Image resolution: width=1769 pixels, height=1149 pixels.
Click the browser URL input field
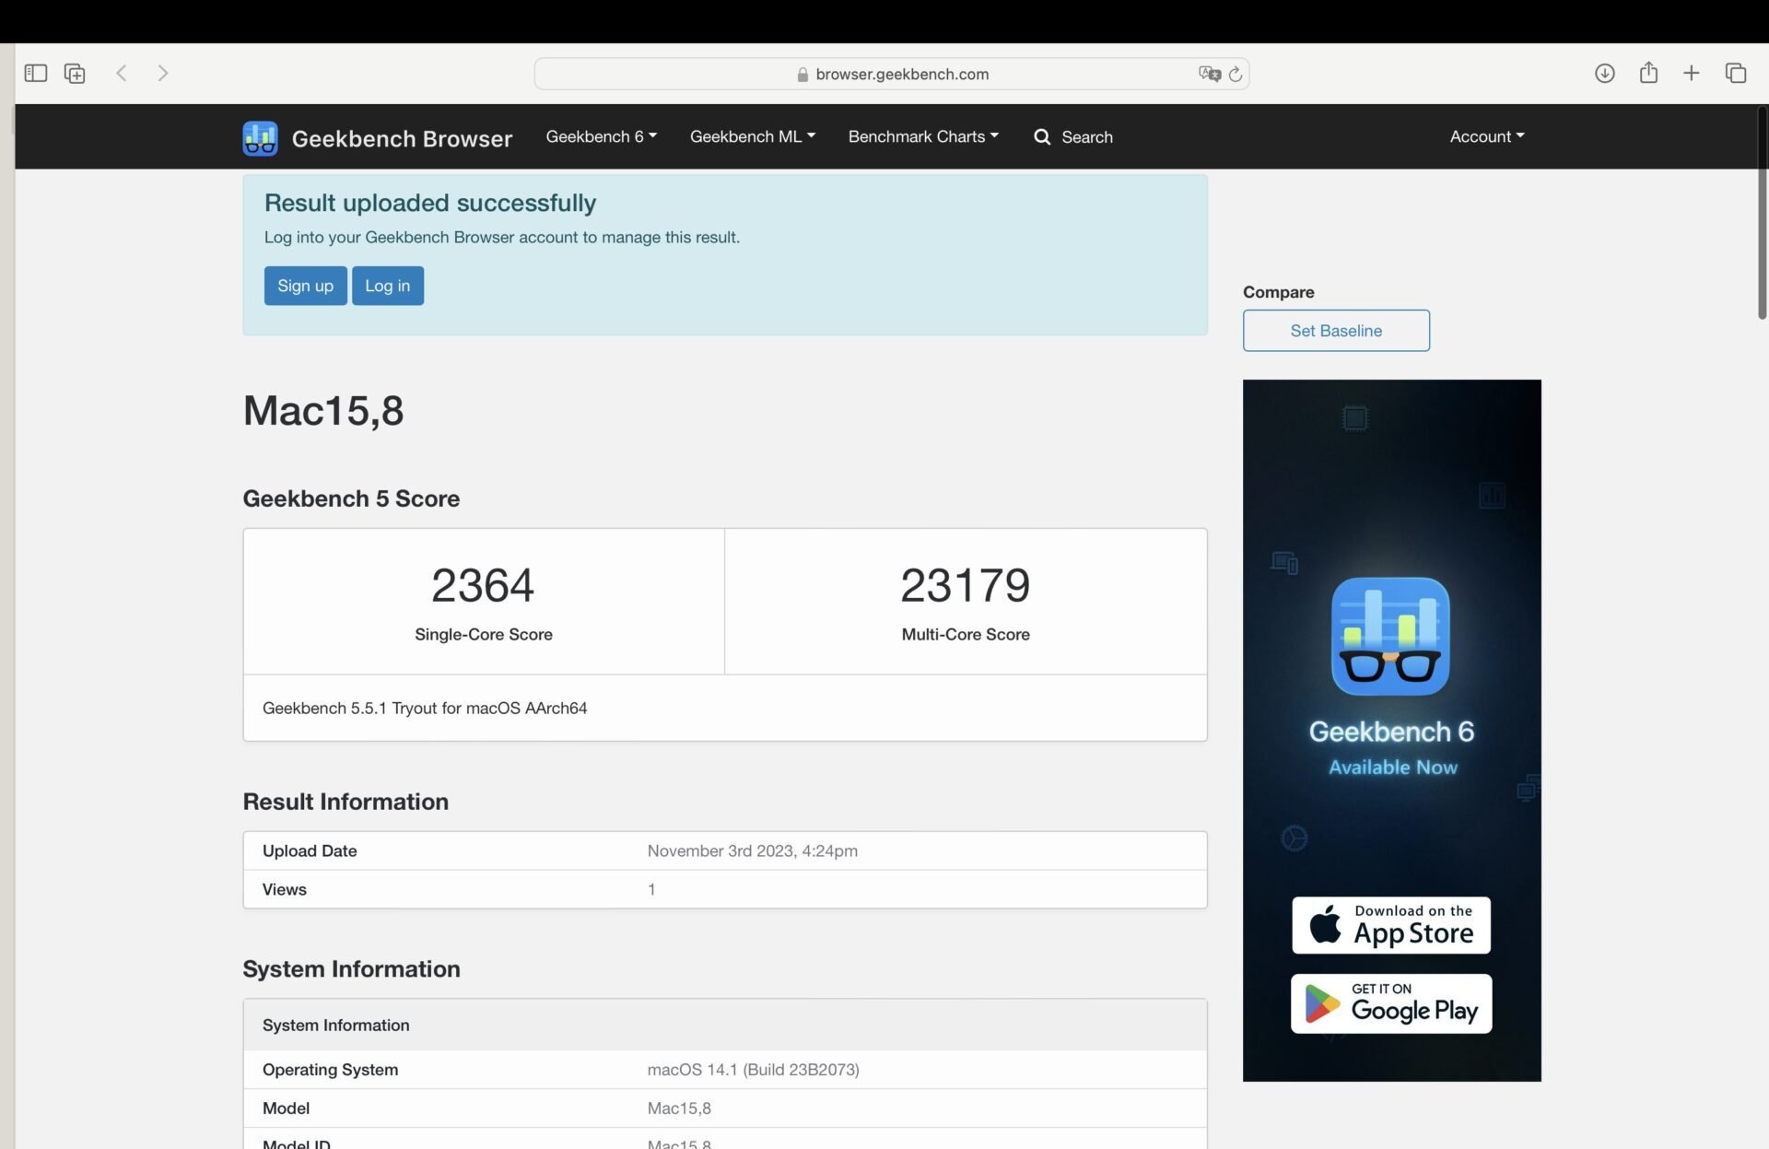coord(891,74)
